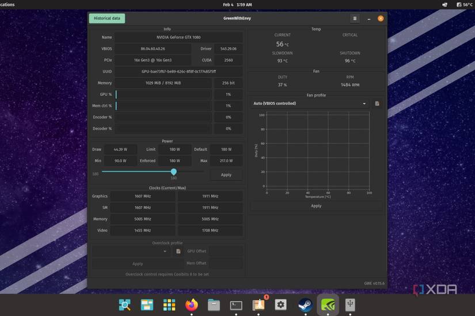Select the Memory current clock 5005 MHz
The image size is (475, 316).
pyautogui.click(x=143, y=219)
